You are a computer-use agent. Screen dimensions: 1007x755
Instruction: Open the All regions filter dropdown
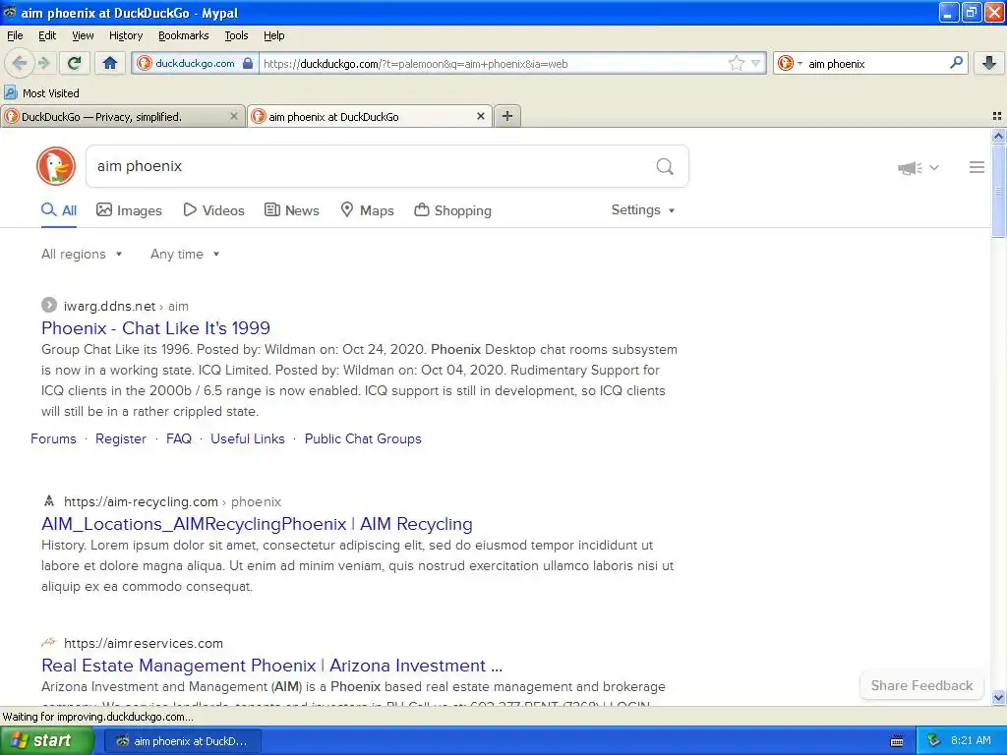coord(82,255)
